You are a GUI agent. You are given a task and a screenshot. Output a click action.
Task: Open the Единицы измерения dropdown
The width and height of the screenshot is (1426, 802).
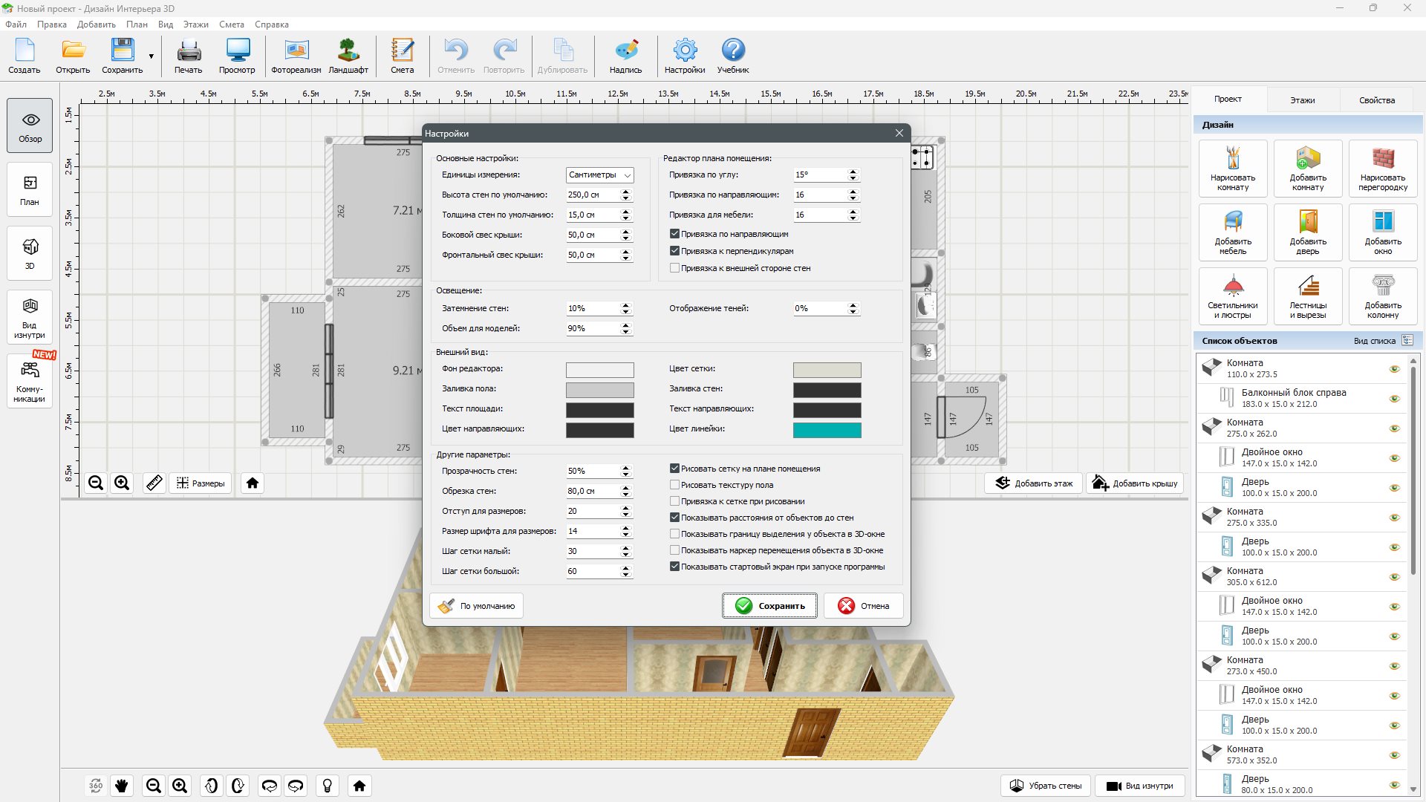pos(599,175)
